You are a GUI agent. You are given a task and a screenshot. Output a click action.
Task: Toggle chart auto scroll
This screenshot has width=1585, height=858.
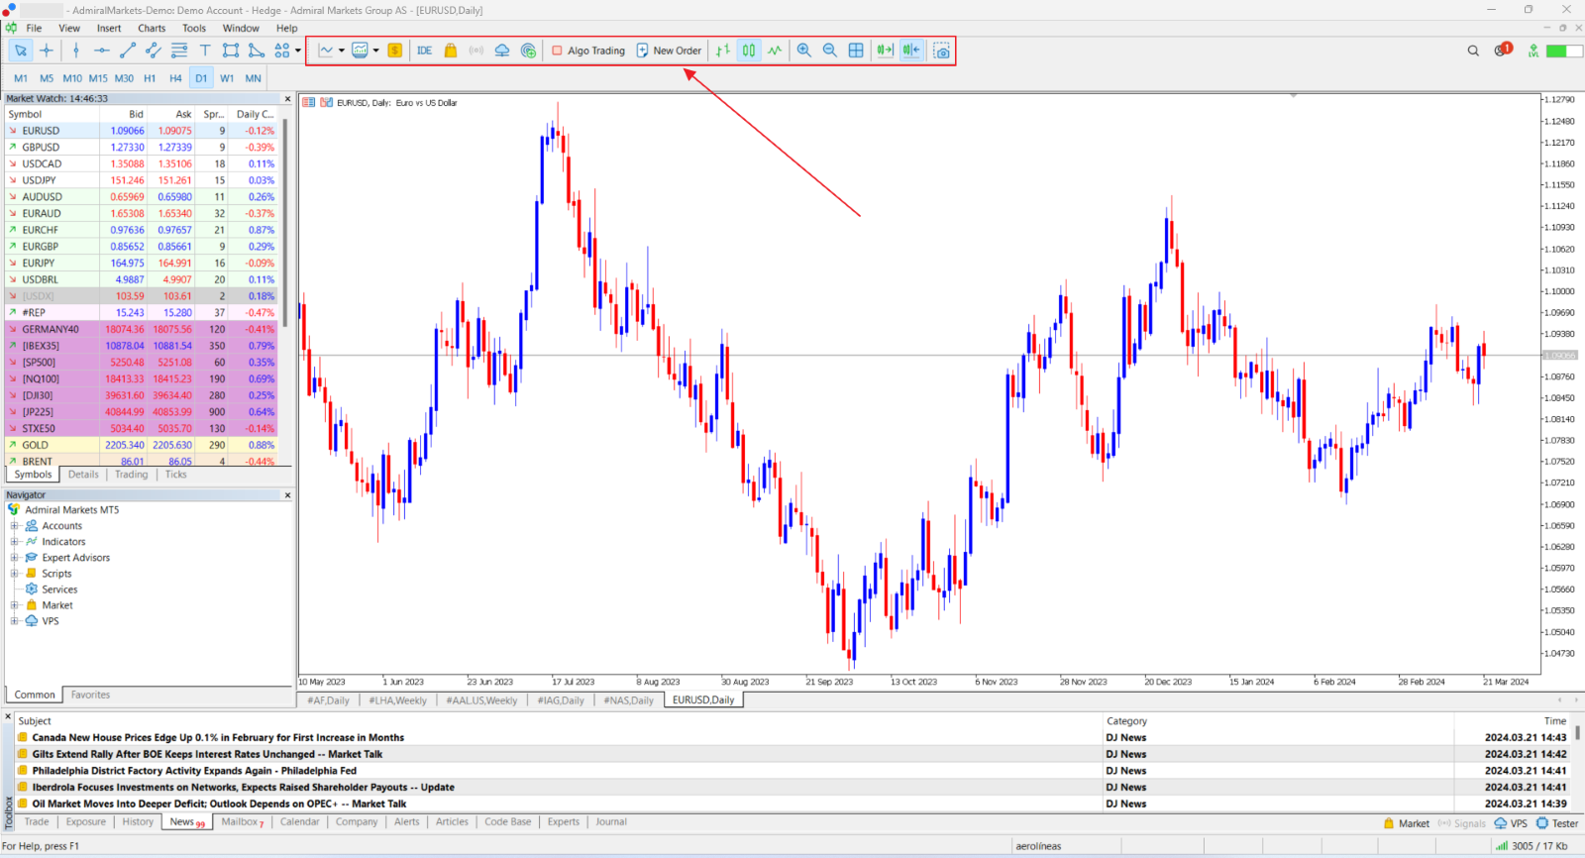[x=886, y=51]
